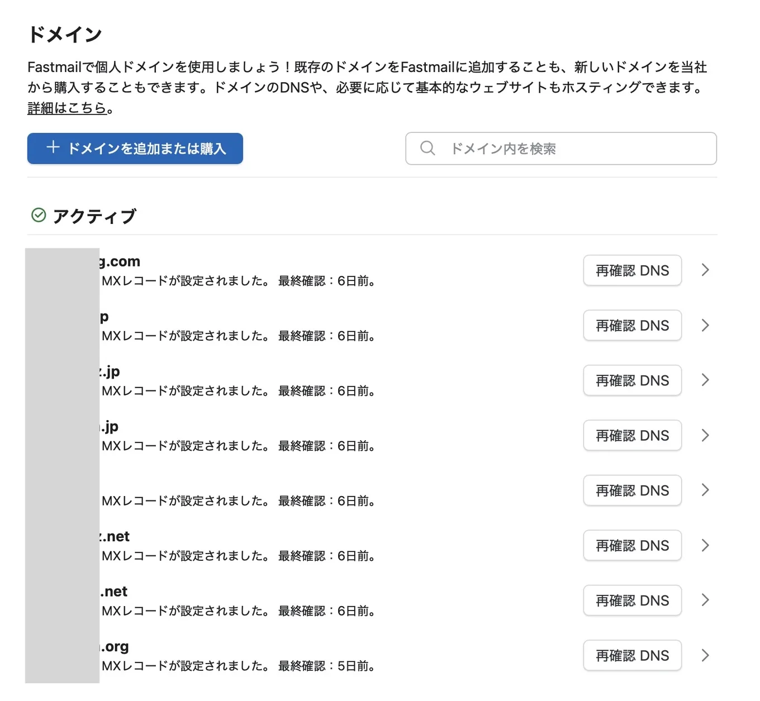Open the 詳細はこちら link
The width and height of the screenshot is (760, 701).
point(67,108)
